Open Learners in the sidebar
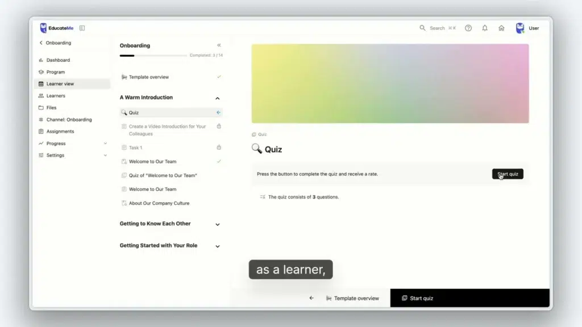Screen dimensions: 582x327 point(56,96)
